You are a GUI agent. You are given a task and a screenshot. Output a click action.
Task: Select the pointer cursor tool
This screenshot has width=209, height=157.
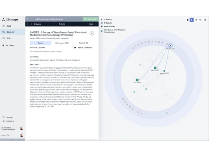192,20
